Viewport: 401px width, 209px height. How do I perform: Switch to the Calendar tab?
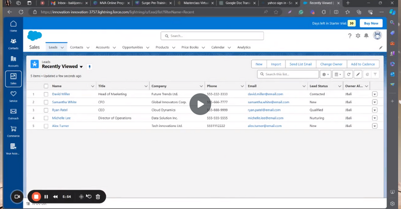coord(218,47)
